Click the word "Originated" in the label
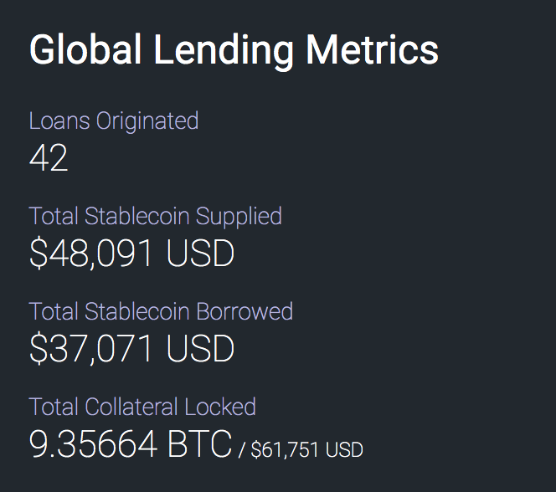556x492 pixels. point(147,120)
